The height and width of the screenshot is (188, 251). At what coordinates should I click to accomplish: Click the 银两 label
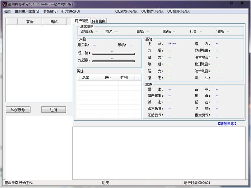167,32
